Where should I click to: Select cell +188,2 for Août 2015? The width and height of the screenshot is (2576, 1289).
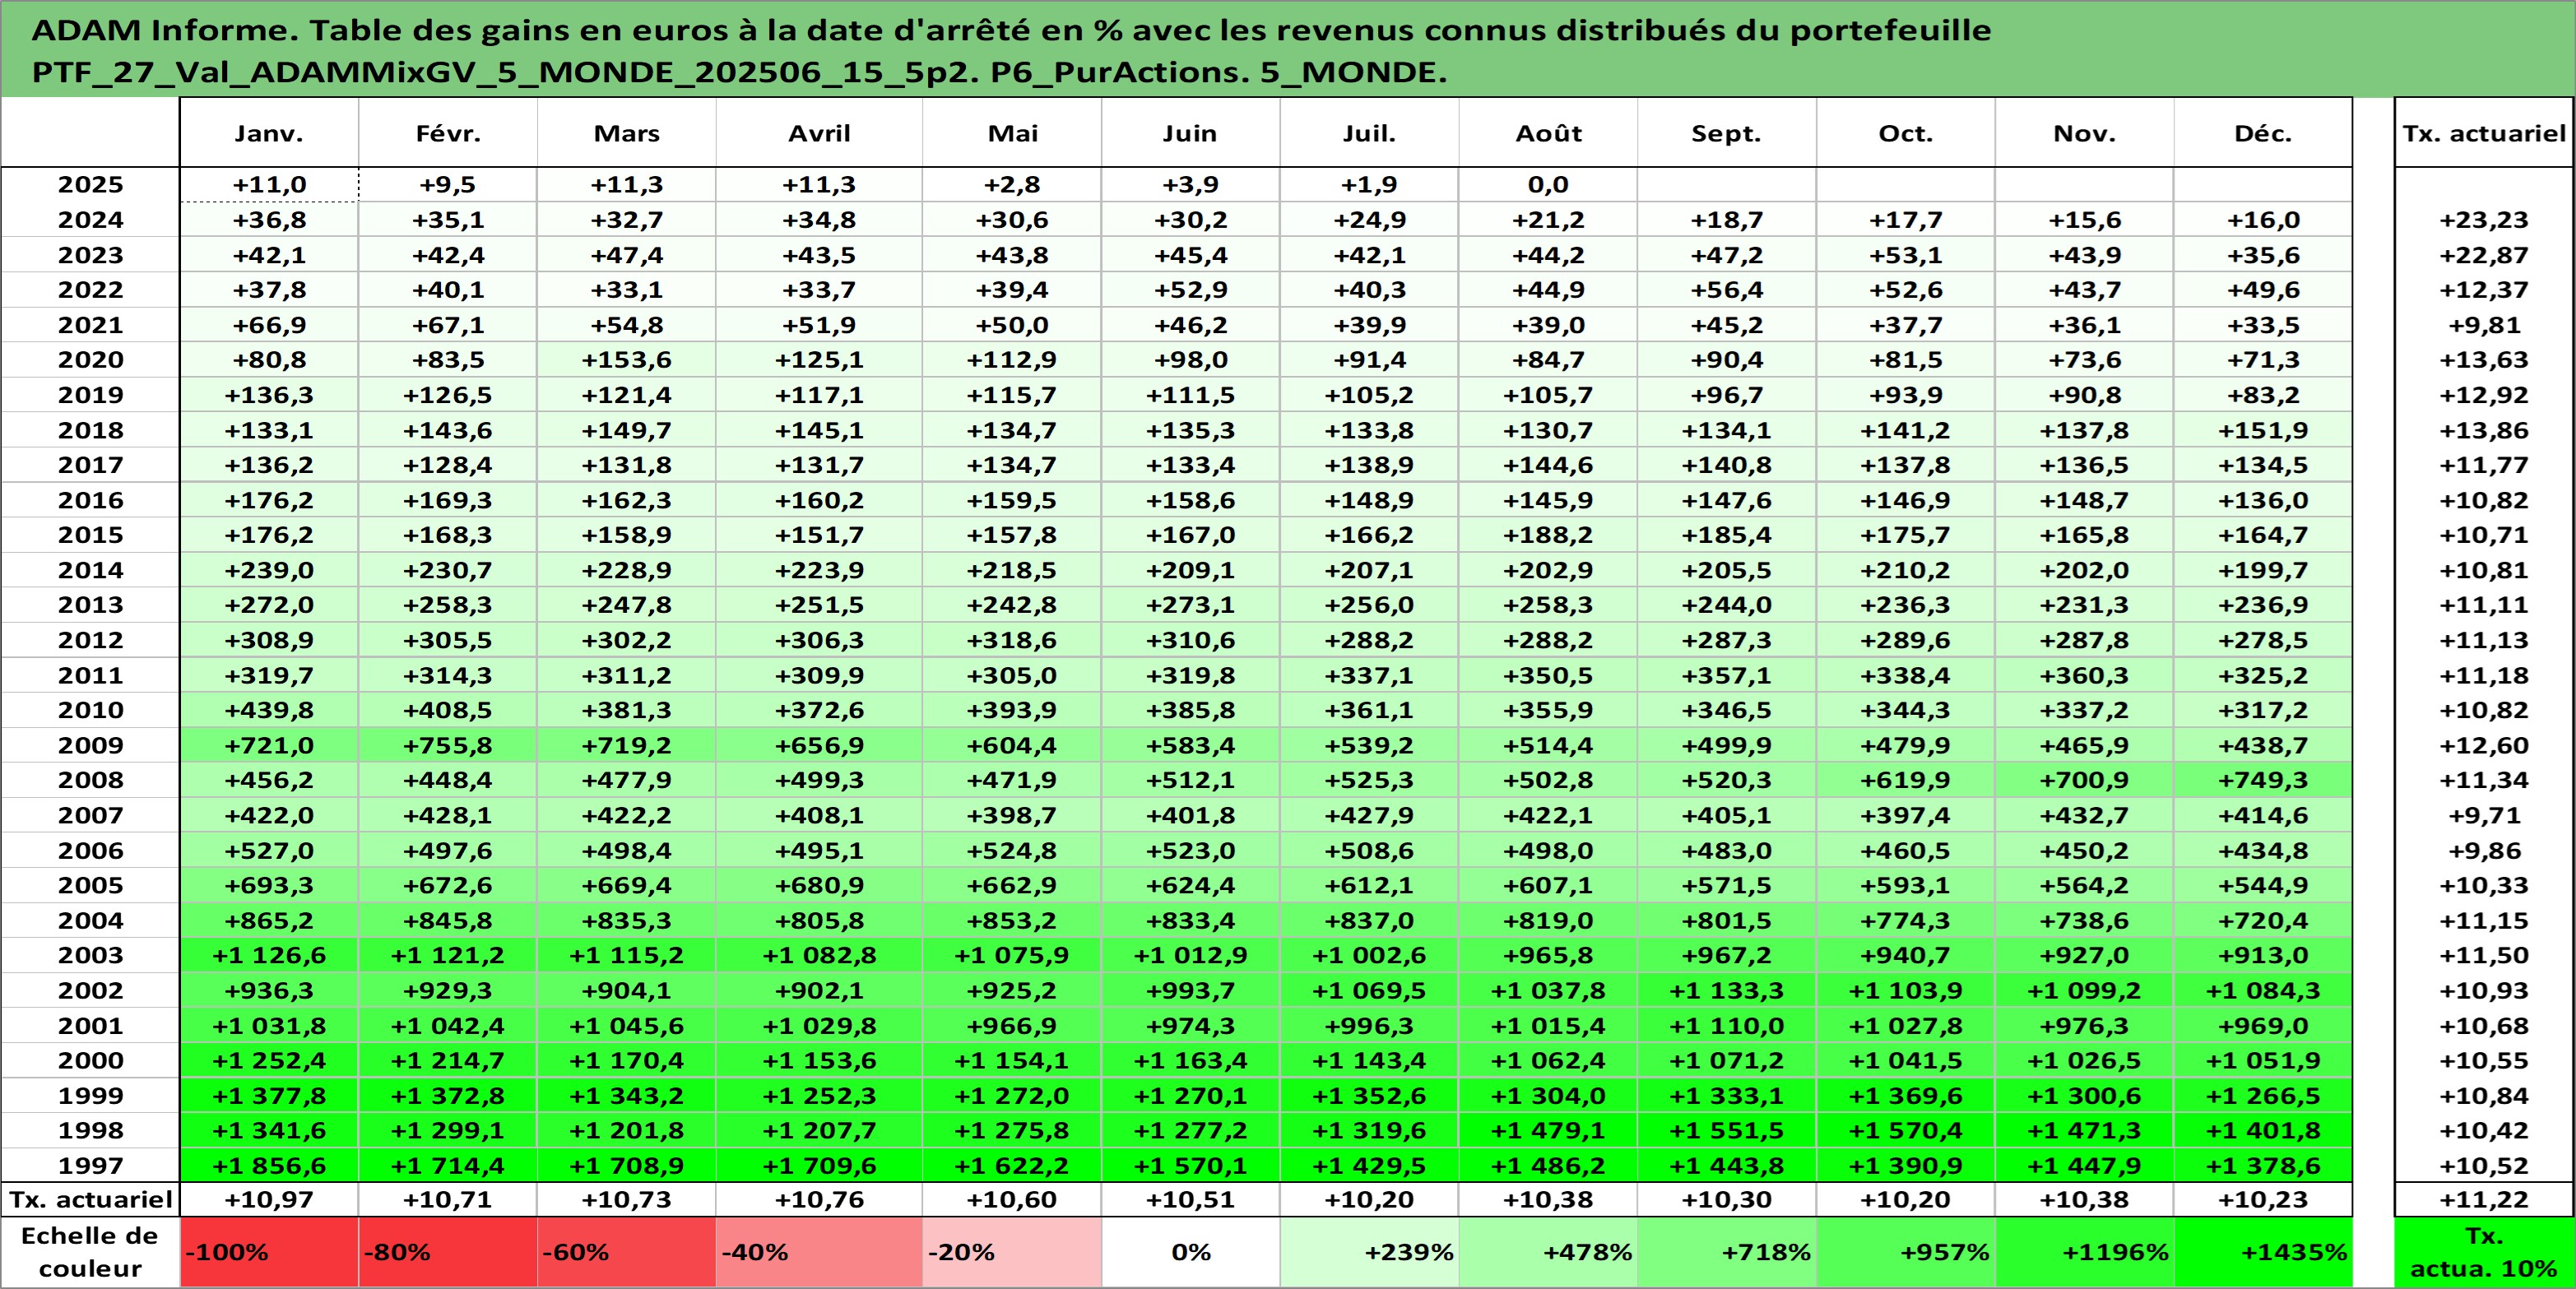click(x=1548, y=535)
